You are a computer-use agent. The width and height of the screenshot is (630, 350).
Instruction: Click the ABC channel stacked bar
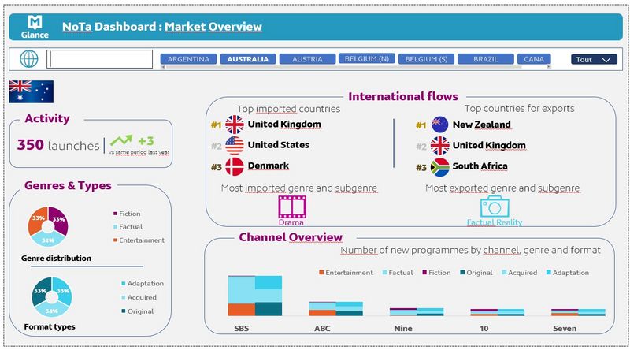pos(336,308)
